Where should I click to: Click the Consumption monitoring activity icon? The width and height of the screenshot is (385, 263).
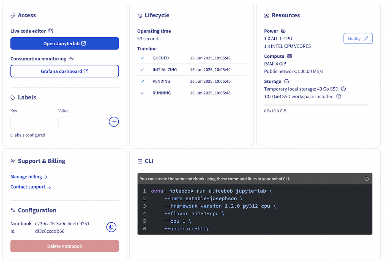pos(72,59)
